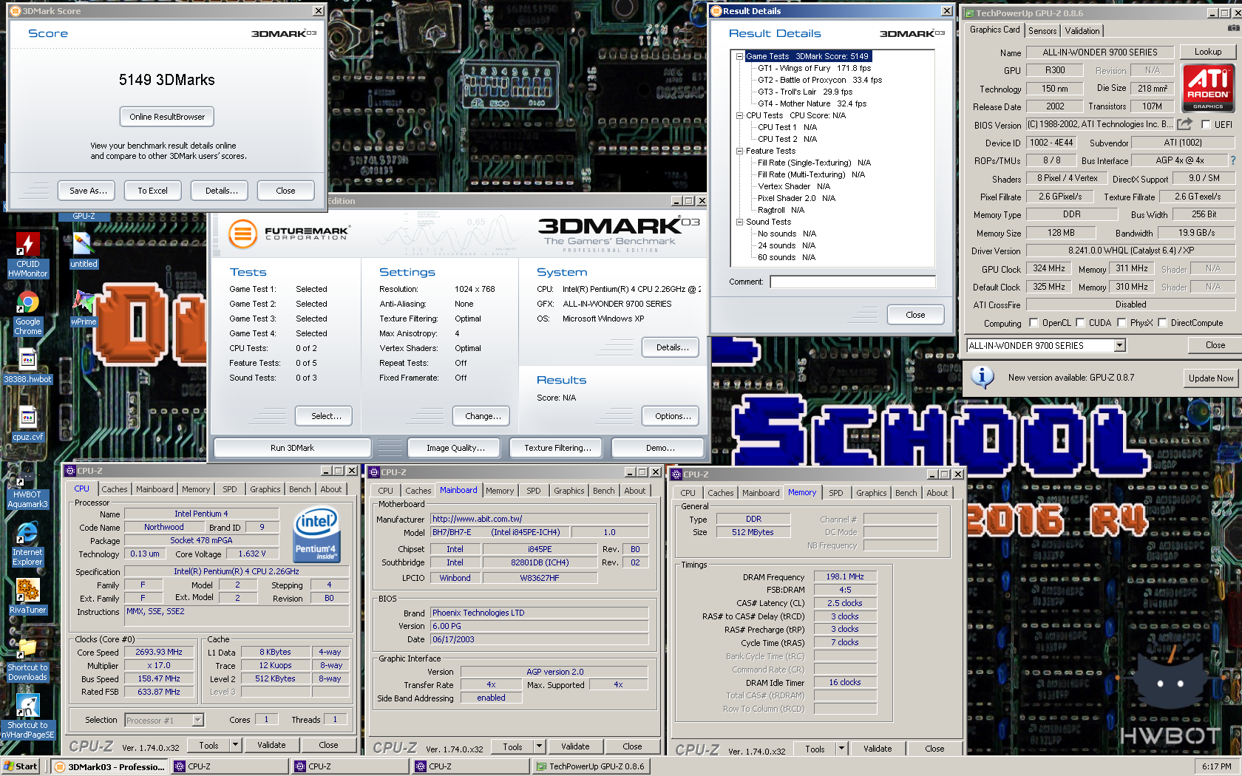Image resolution: width=1242 pixels, height=776 pixels.
Task: Open the Windows Start menu
Action: 21,766
